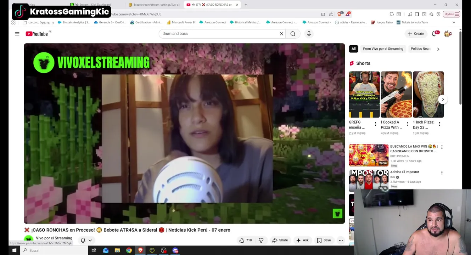This screenshot has width=471, height=255.
Task: Click the Brave VPN shield icon
Action: tap(438, 14)
